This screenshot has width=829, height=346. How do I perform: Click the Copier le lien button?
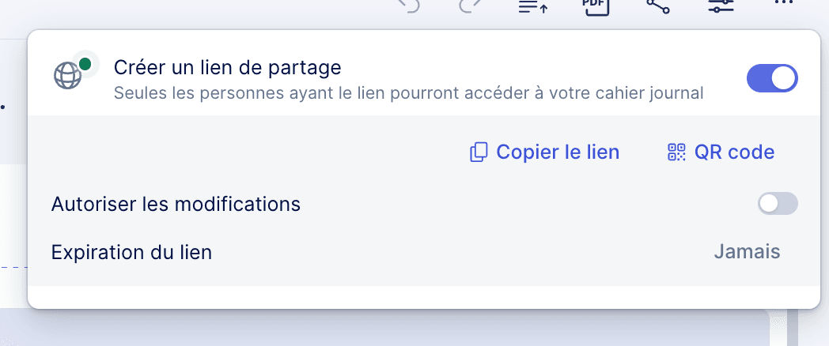click(x=557, y=152)
